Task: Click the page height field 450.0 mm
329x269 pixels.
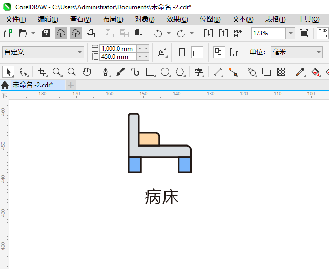Action: point(118,57)
